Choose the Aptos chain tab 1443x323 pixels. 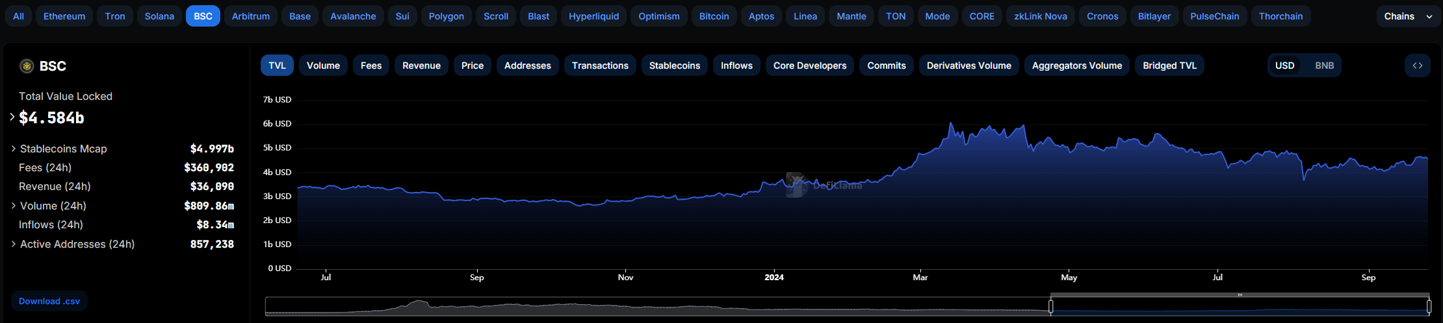pos(761,16)
